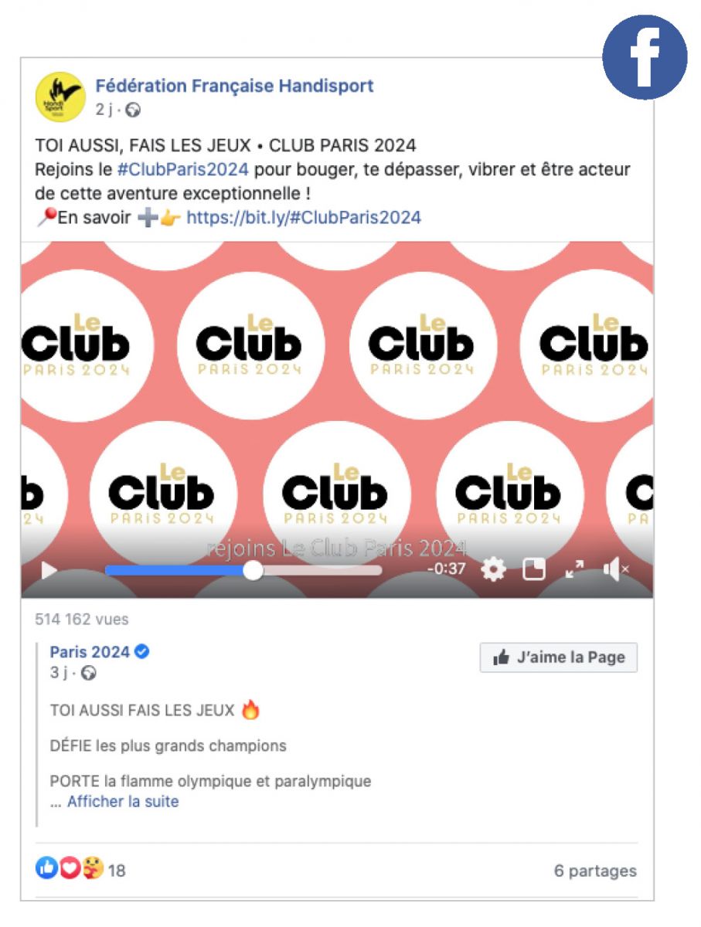Open video settings gear icon
Viewport: 701px width, 927px height.
pos(493,570)
